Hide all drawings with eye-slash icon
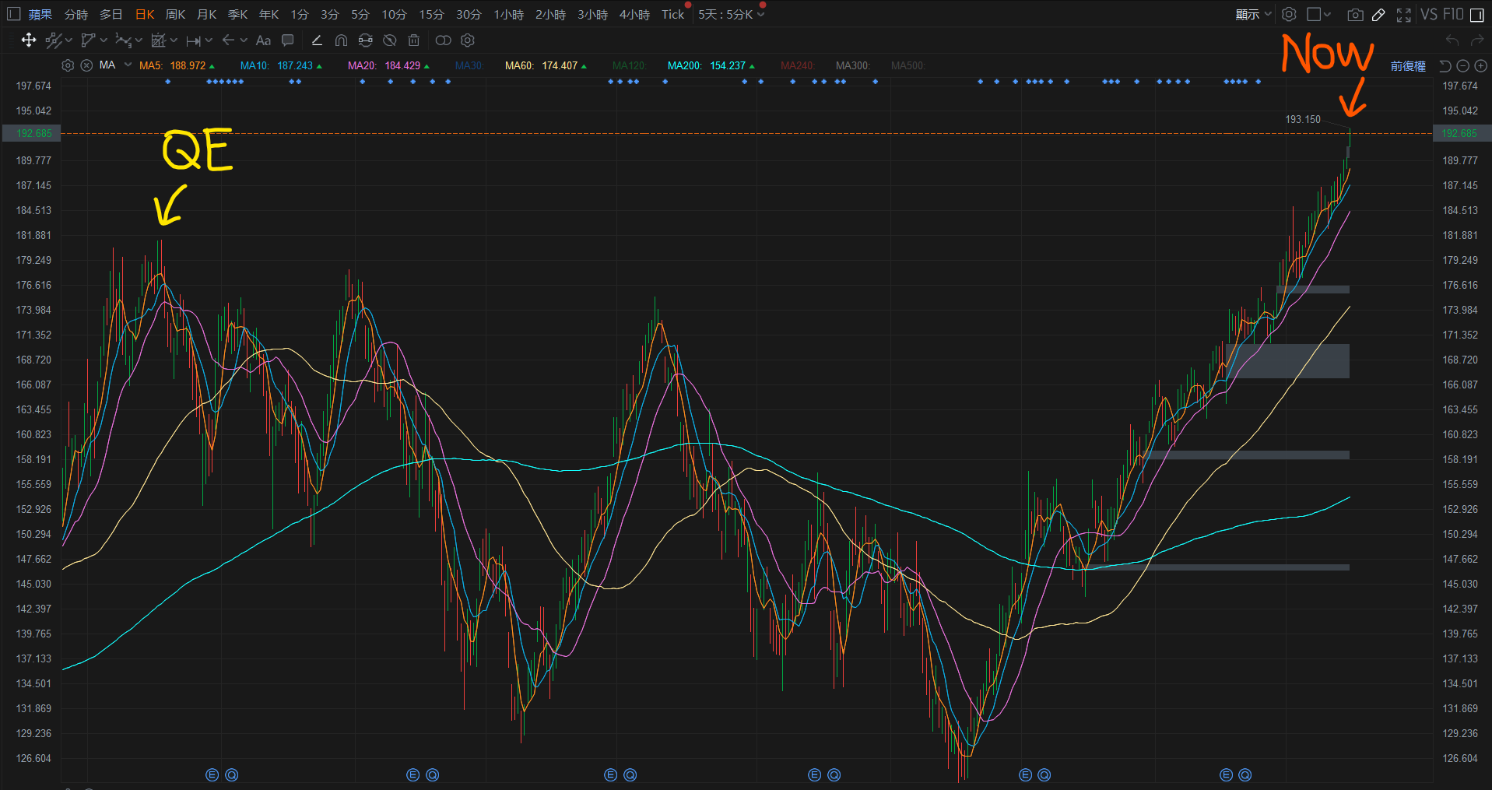The width and height of the screenshot is (1492, 790). (x=390, y=40)
